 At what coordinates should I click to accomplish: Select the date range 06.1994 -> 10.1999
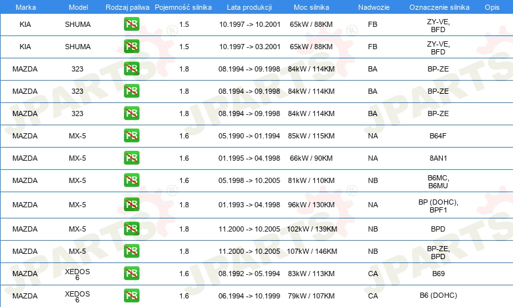click(x=249, y=296)
